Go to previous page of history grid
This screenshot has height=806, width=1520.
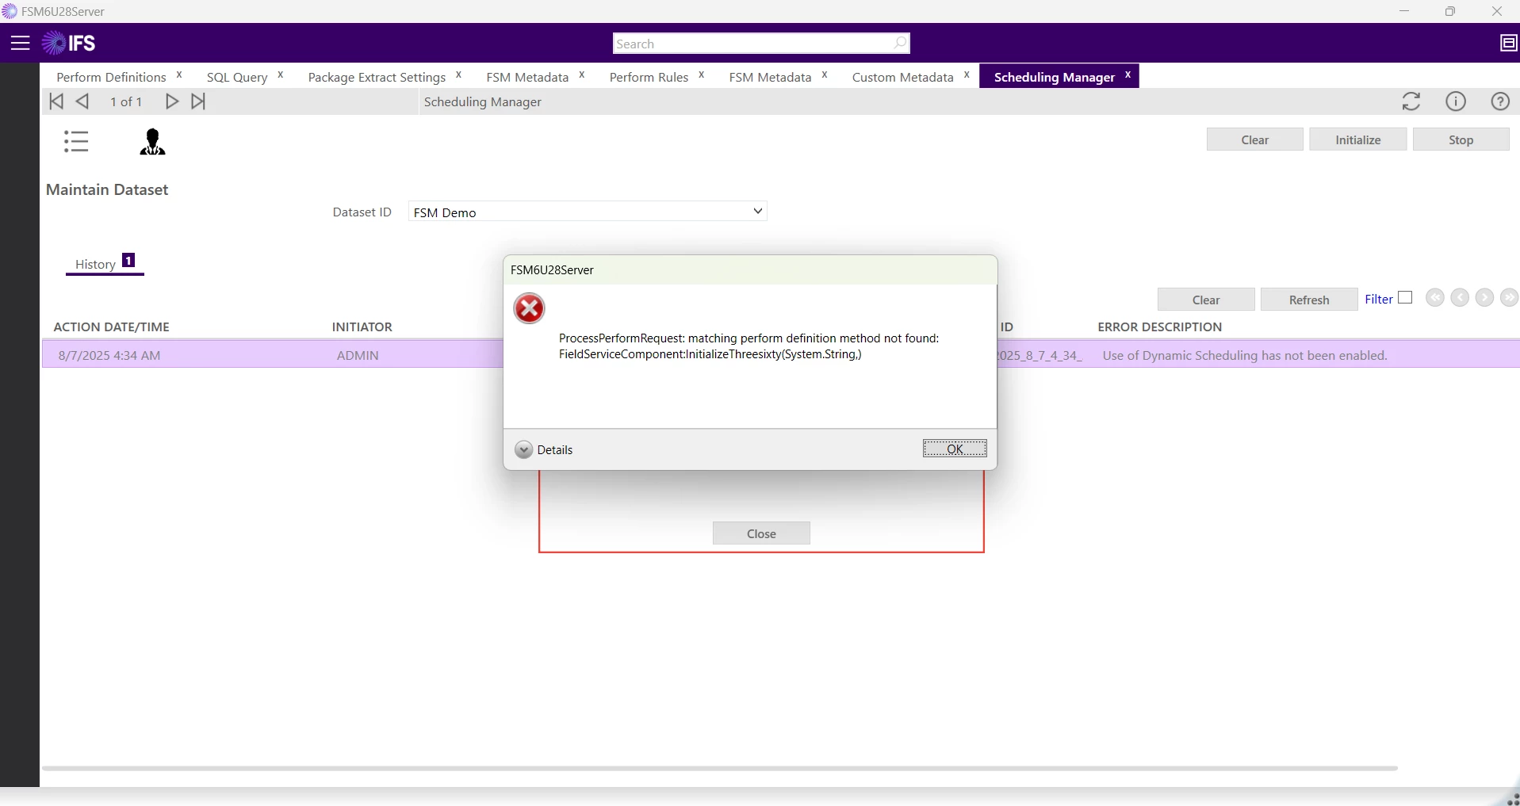pyautogui.click(x=1460, y=298)
